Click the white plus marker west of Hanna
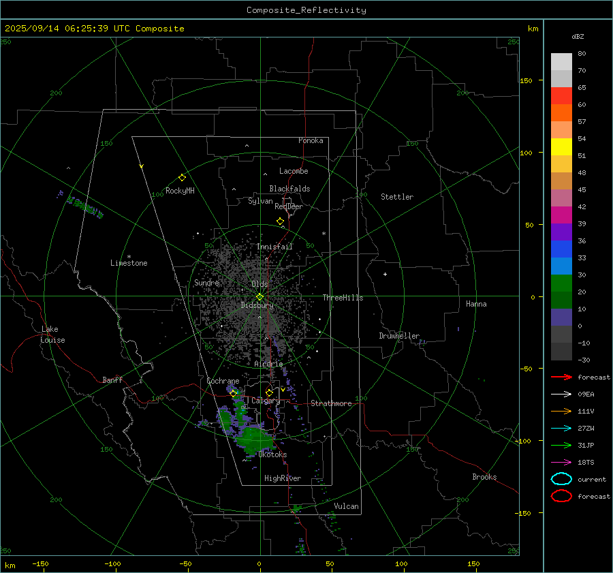Viewport: 613px width, 573px height. tap(385, 274)
